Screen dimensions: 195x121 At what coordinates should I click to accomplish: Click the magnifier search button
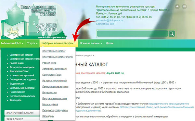click(172, 34)
